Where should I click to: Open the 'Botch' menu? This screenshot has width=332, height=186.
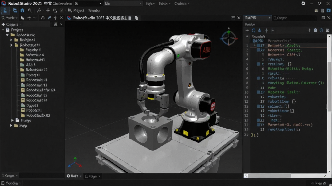pyautogui.click(x=164, y=3)
